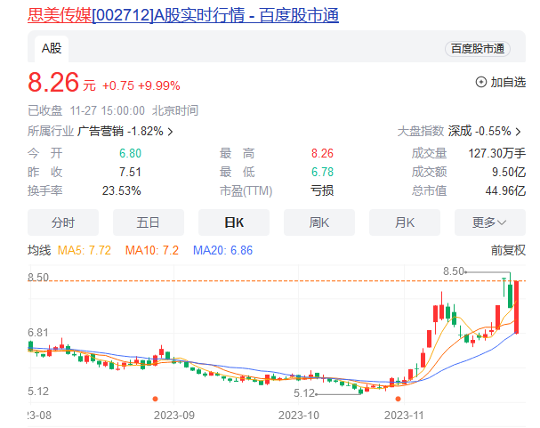Open the 思美传媒[002712]A股实时行情 title link
540x428 pixels.
(x=183, y=15)
